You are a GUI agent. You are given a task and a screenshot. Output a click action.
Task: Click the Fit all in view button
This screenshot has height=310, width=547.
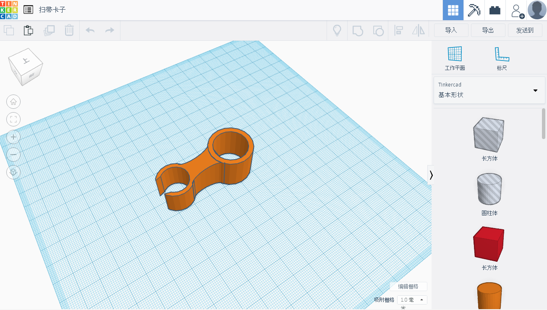coord(13,119)
